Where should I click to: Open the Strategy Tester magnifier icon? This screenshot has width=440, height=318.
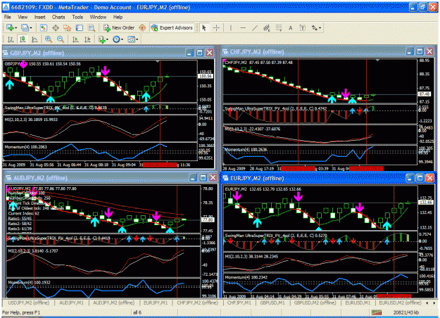(92, 27)
